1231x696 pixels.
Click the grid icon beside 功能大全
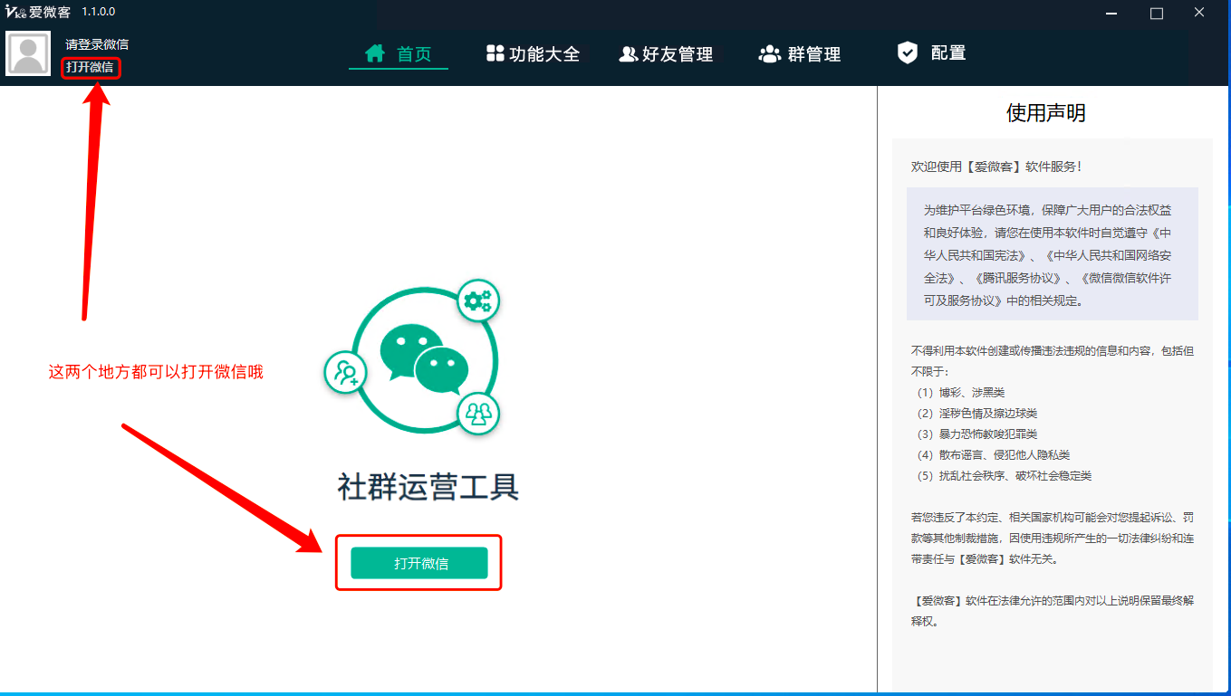(x=495, y=53)
